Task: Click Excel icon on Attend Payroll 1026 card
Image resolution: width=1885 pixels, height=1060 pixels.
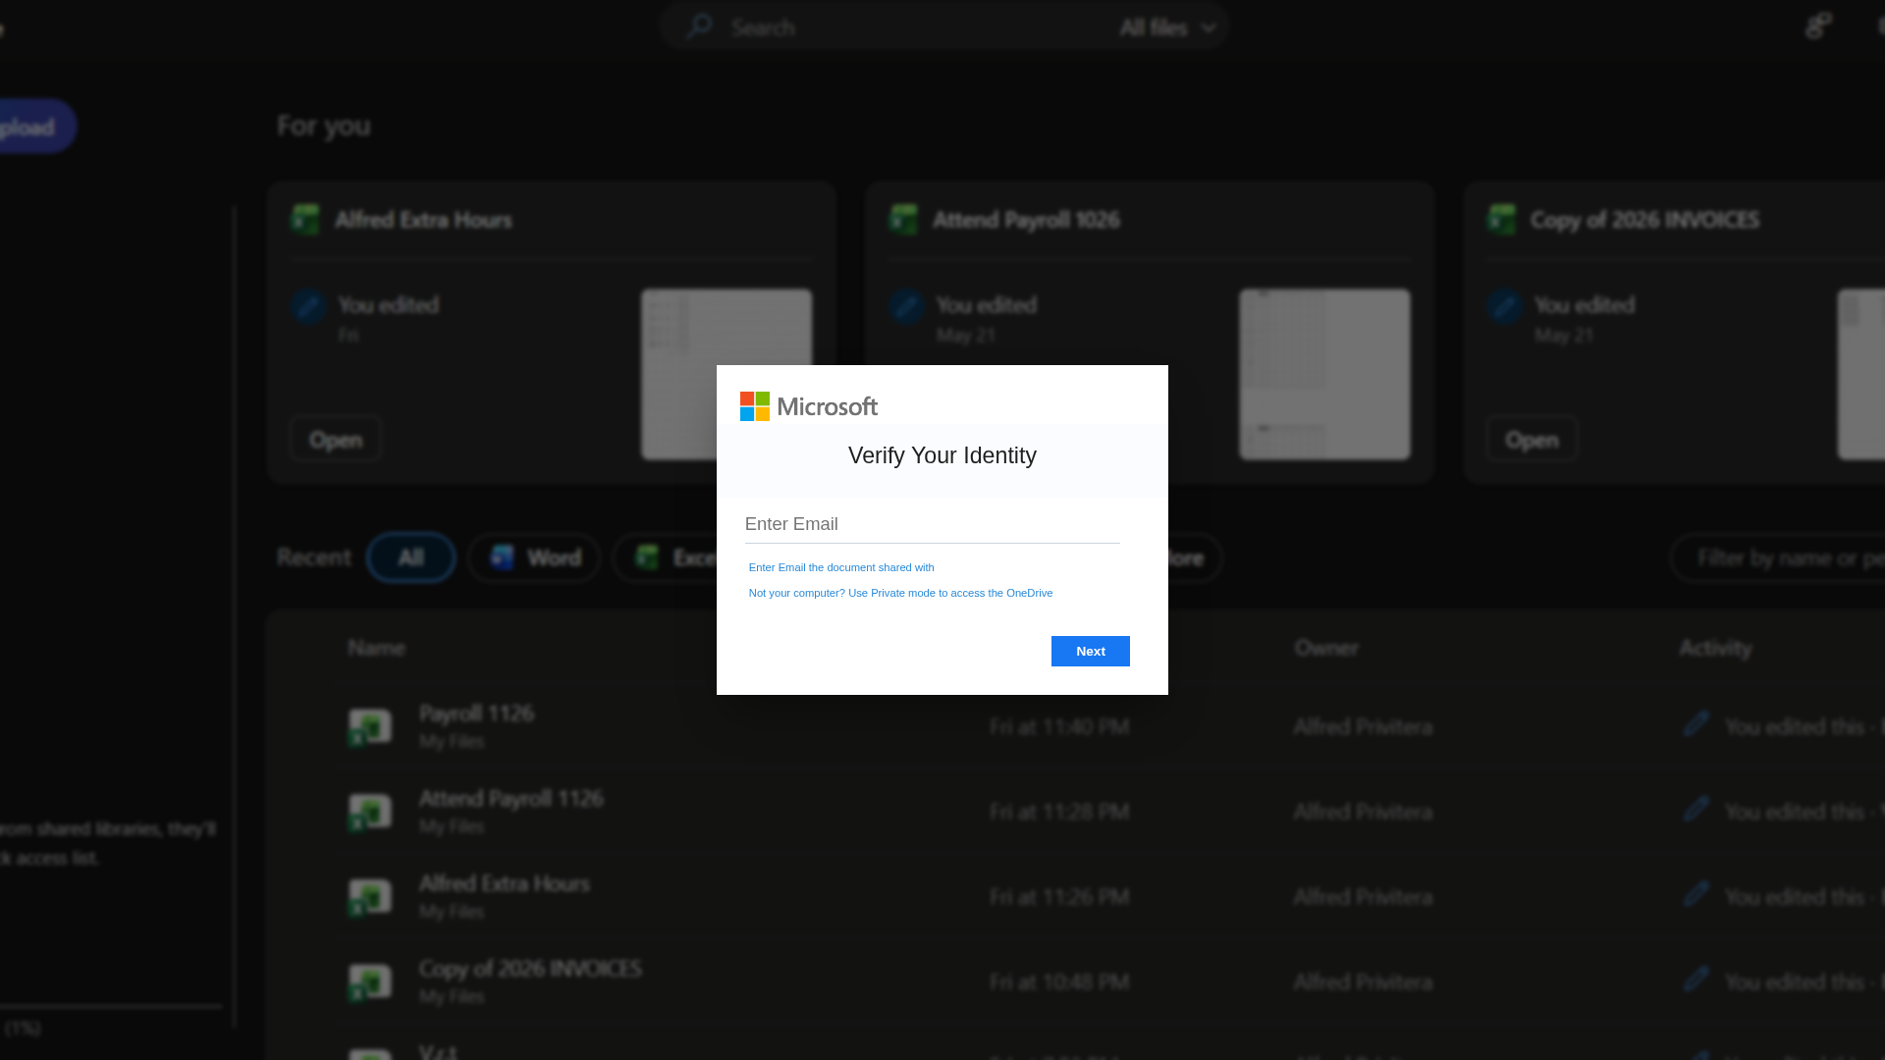Action: click(903, 219)
